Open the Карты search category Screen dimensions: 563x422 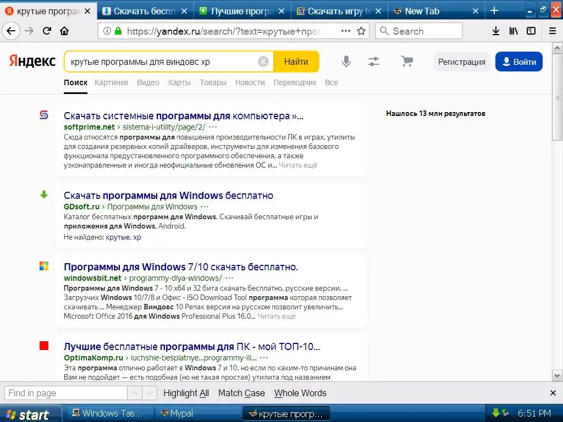click(179, 82)
